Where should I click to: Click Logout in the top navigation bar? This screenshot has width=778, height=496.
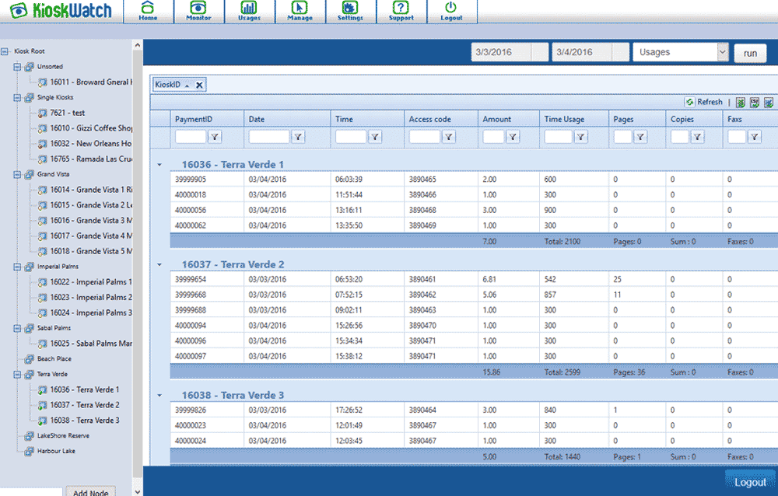coord(451,12)
